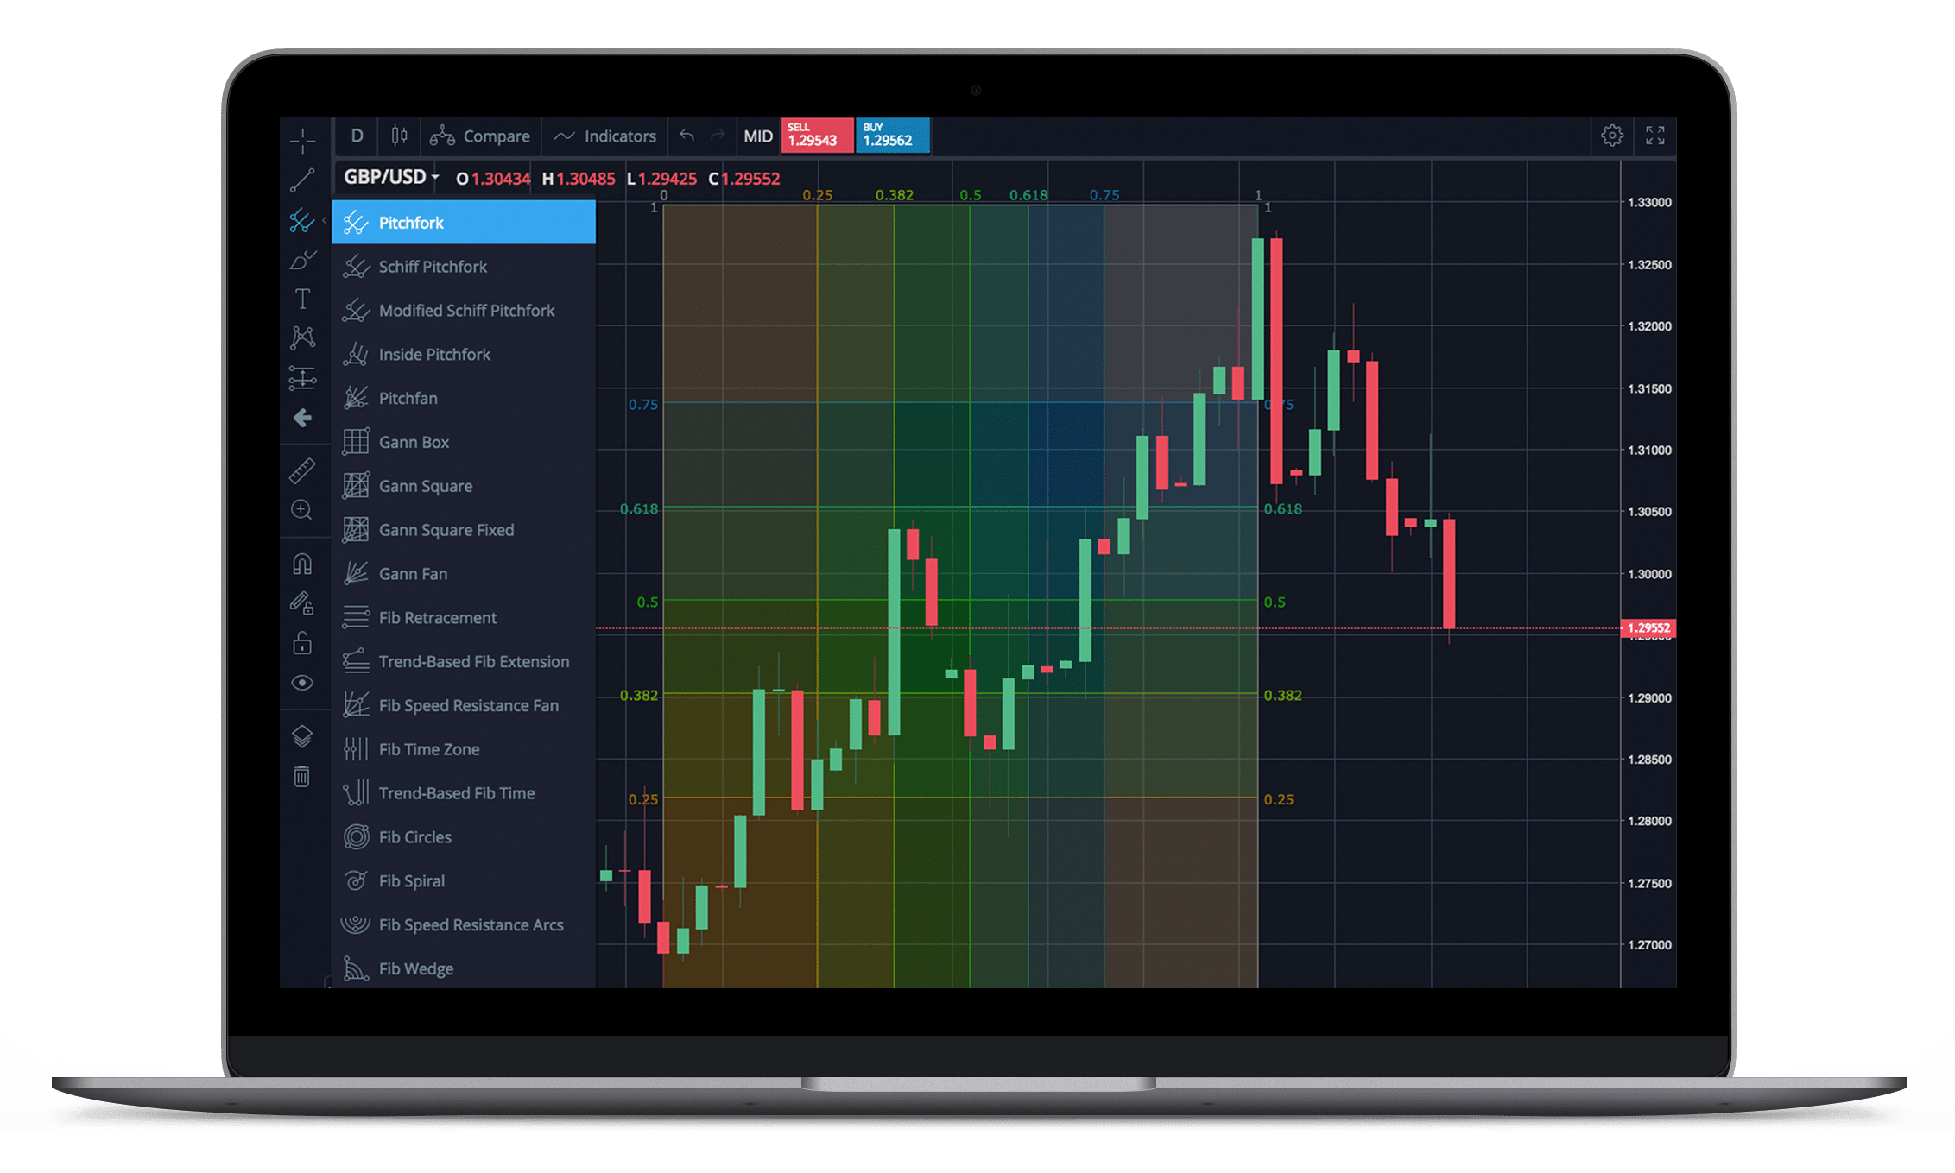This screenshot has width=1955, height=1173.
Task: Open chart settings via gear icon
Action: 1613,134
